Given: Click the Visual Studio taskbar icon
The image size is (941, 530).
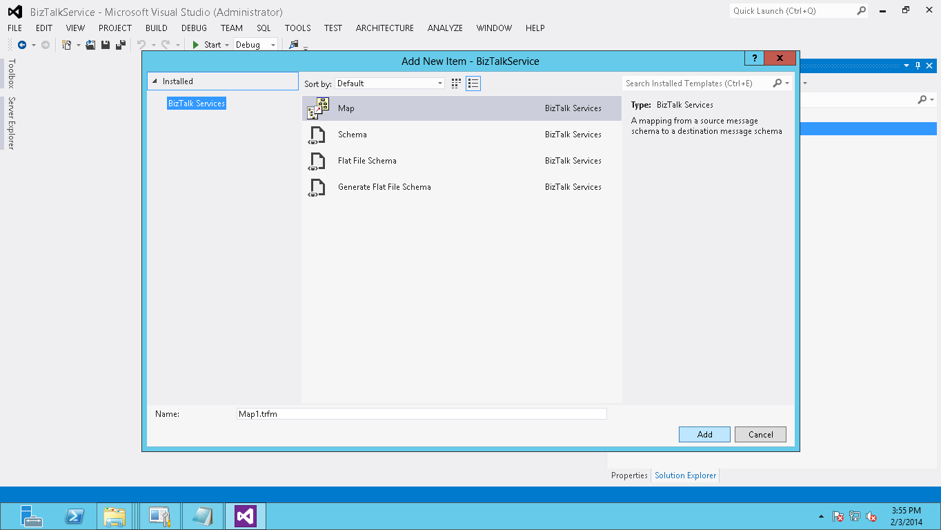Looking at the screenshot, I should [x=246, y=516].
